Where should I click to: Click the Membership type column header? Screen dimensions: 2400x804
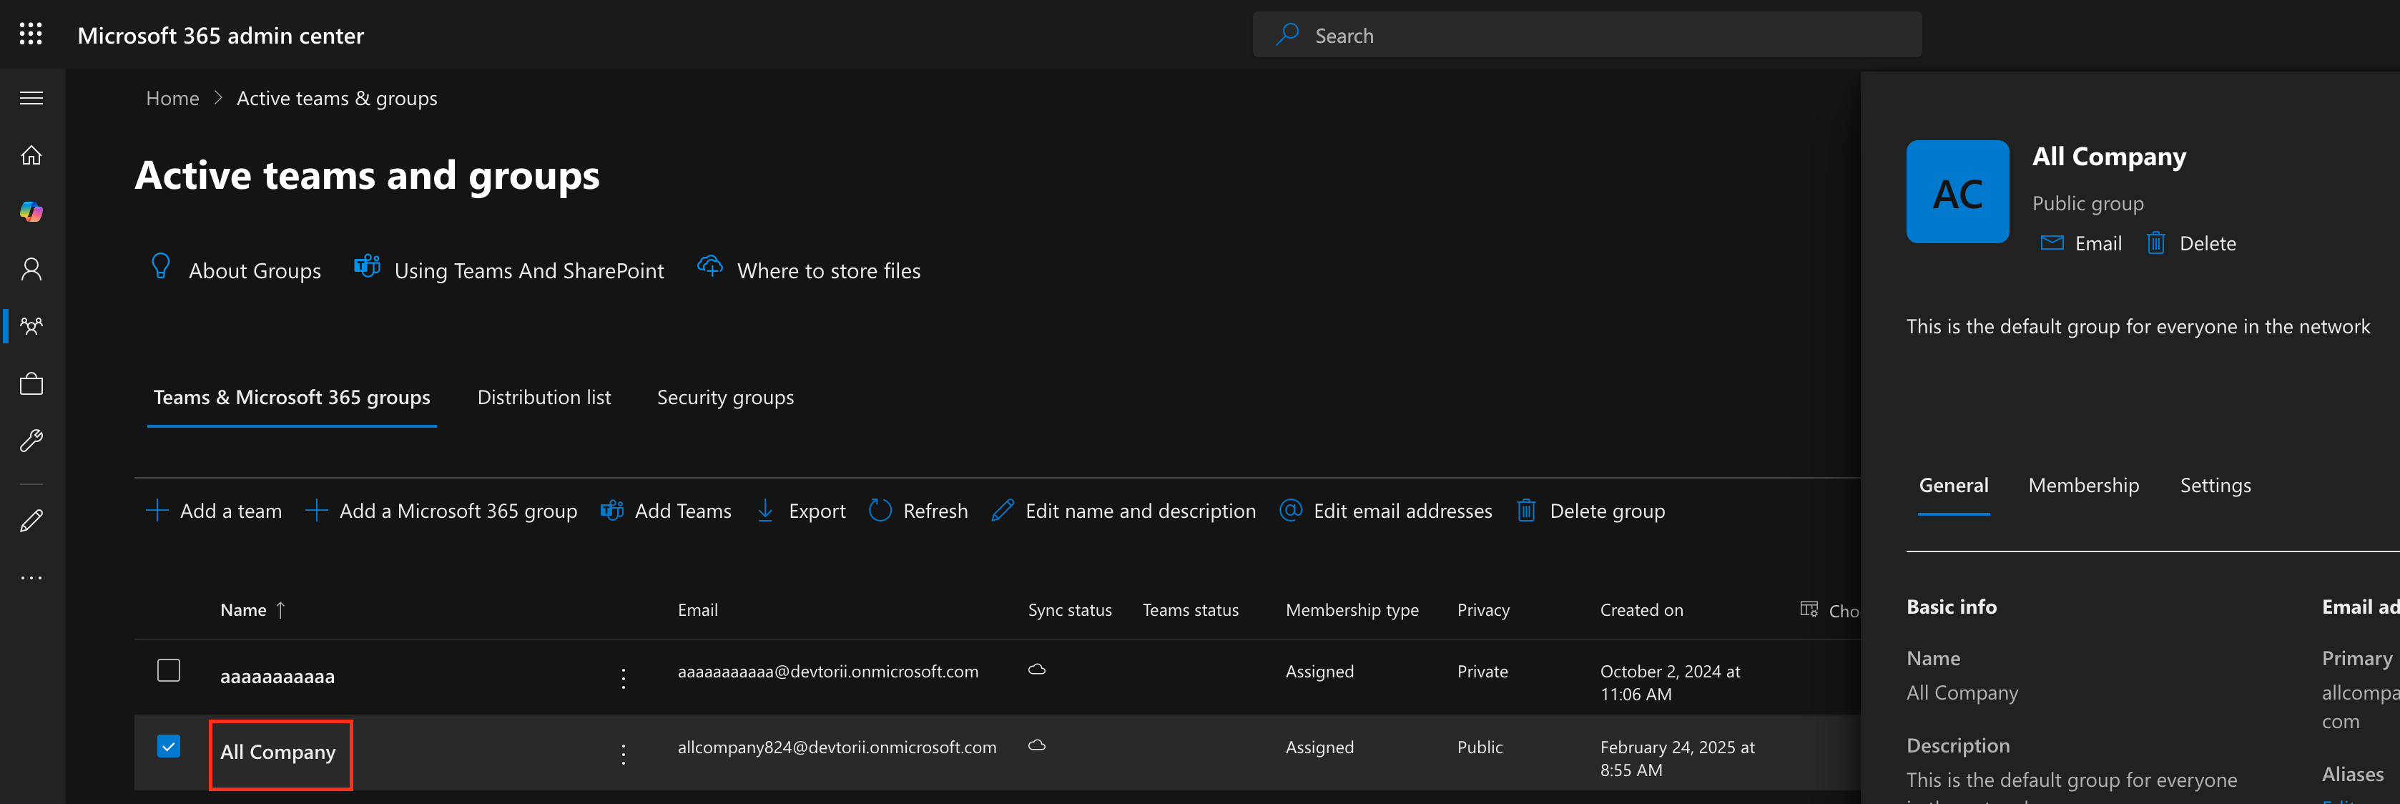[x=1352, y=610]
